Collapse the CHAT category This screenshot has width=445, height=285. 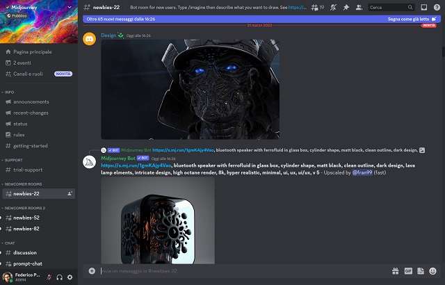[x=8, y=243]
